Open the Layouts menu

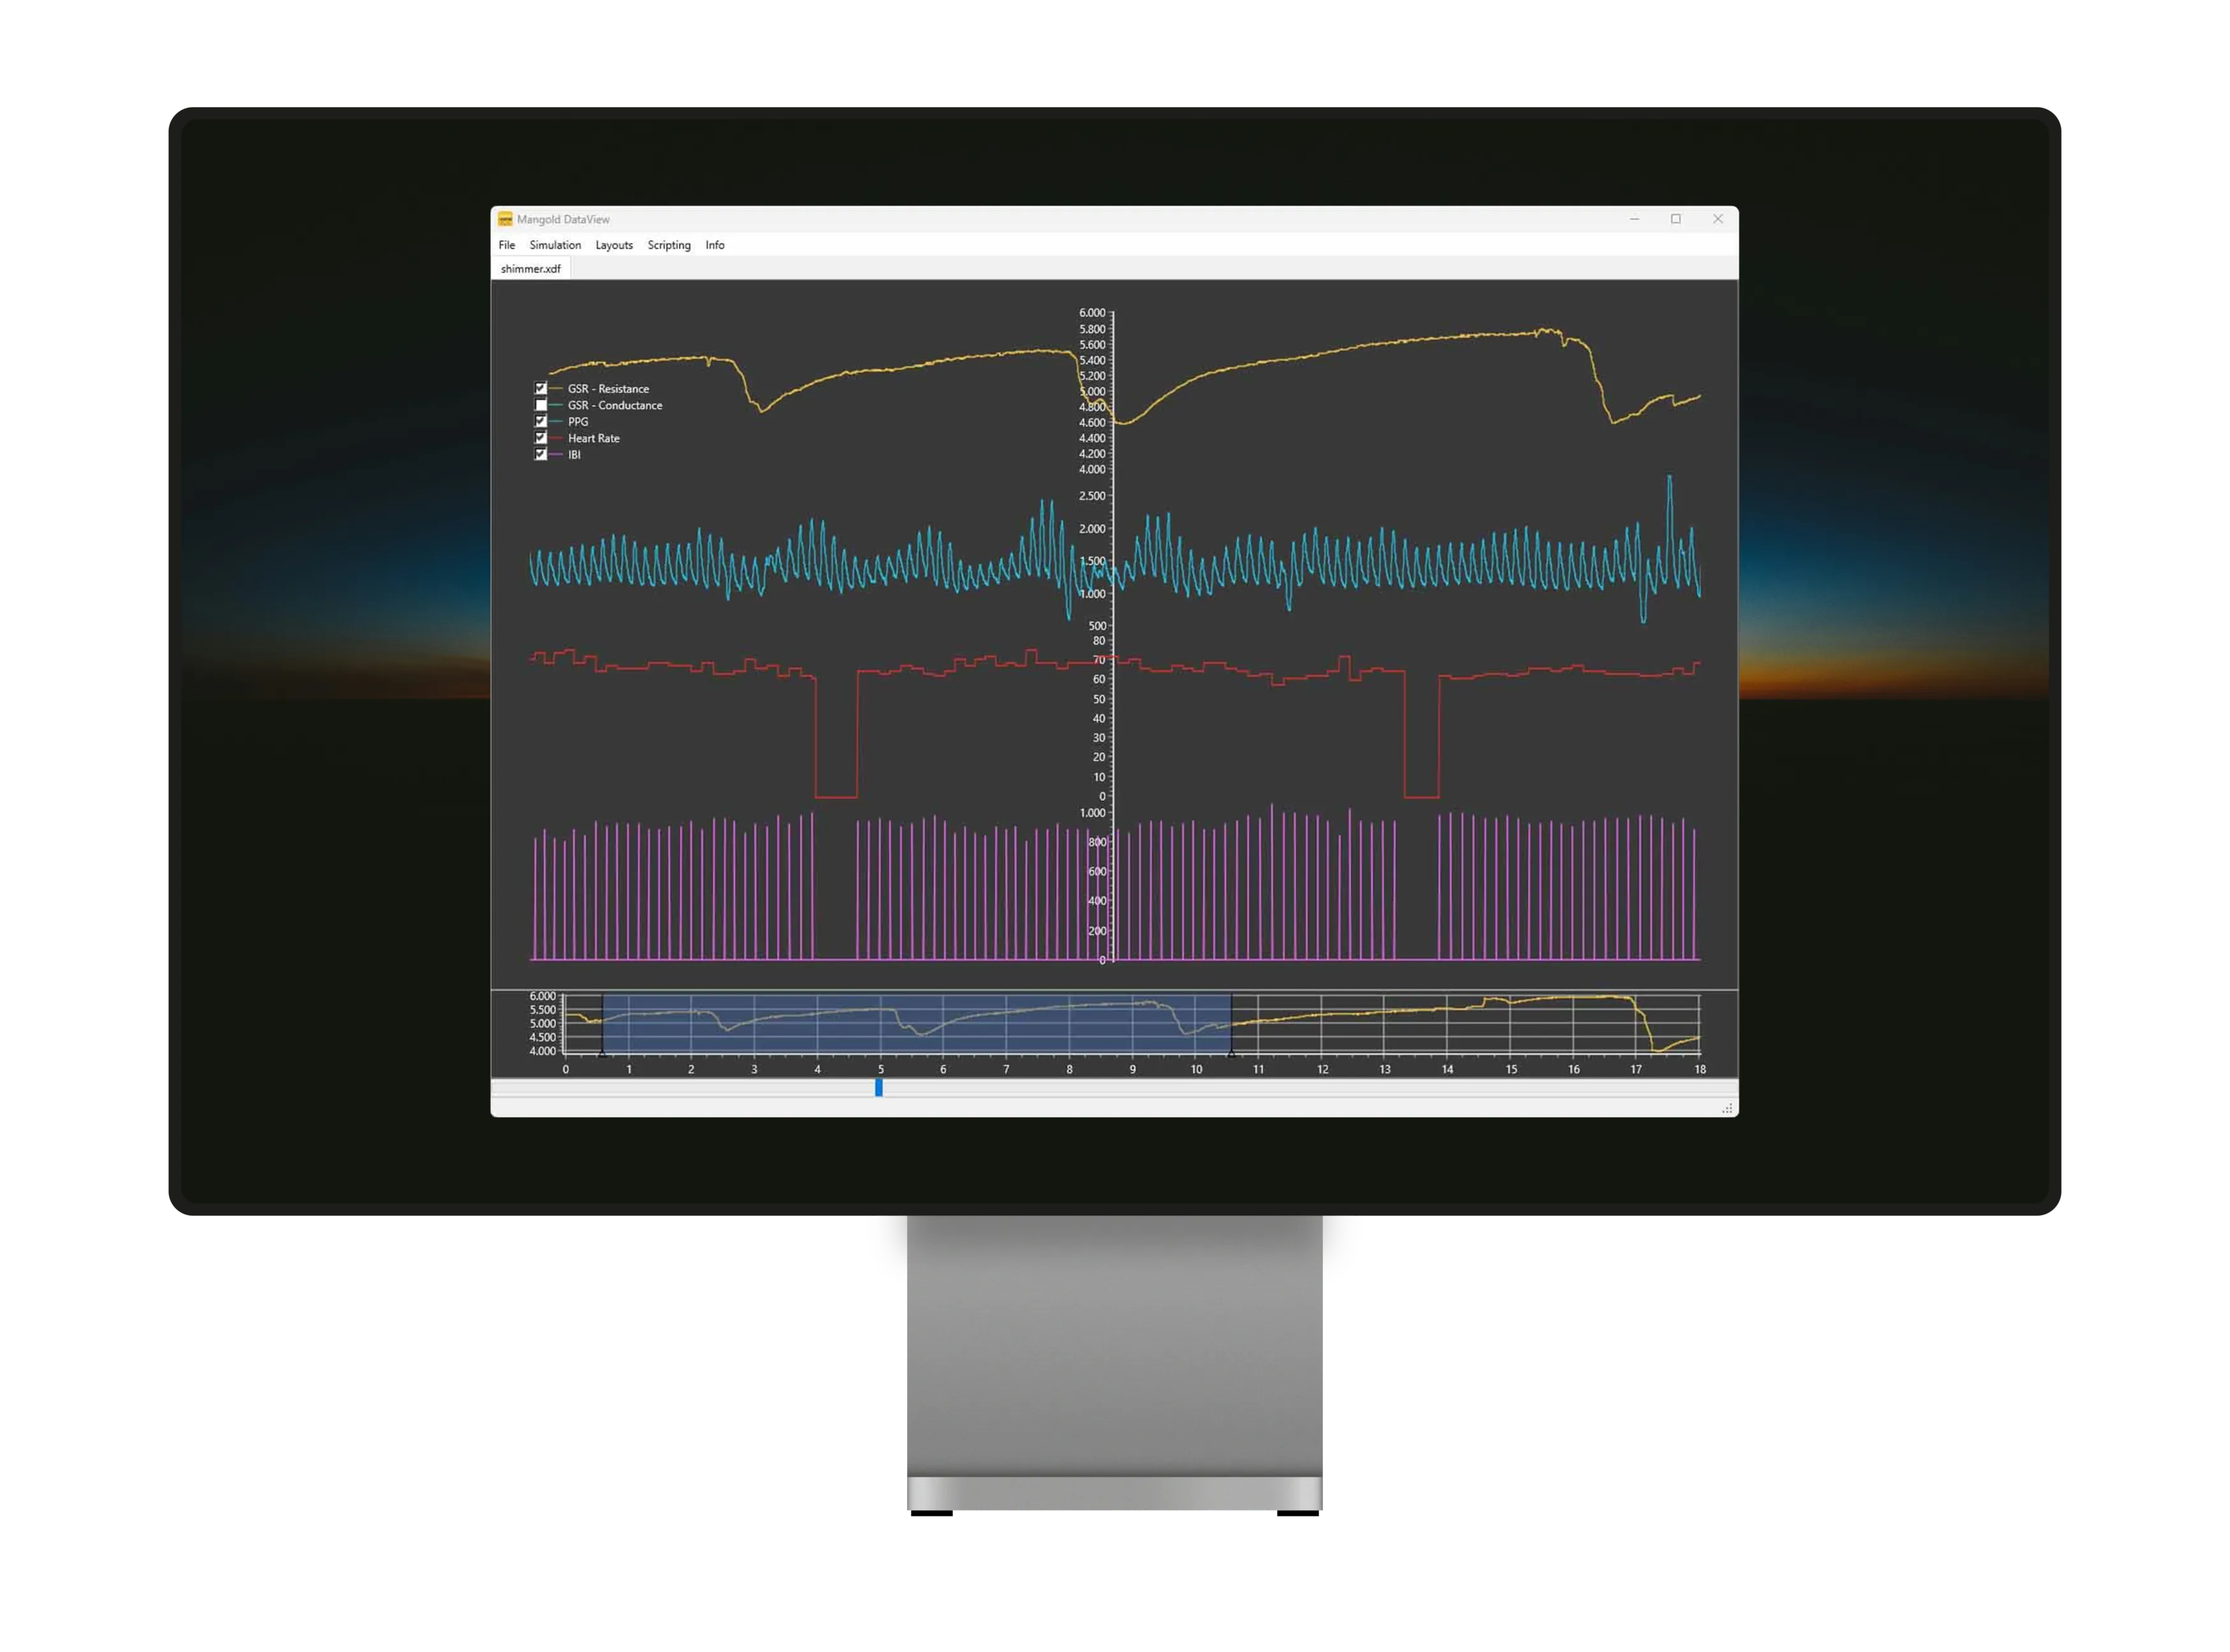tap(614, 245)
